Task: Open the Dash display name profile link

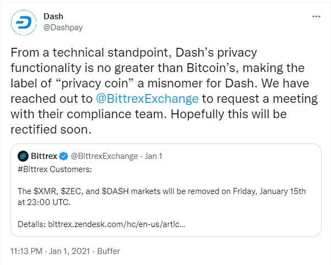Action: (53, 16)
